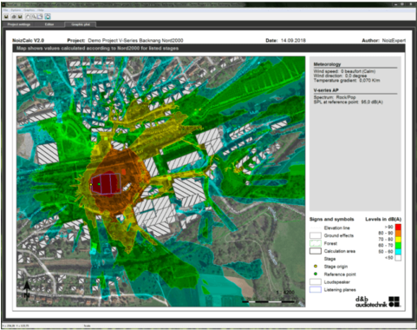Switch to the Project settings tab
Screen dimensions: 417x330
pyautogui.click(x=19, y=24)
